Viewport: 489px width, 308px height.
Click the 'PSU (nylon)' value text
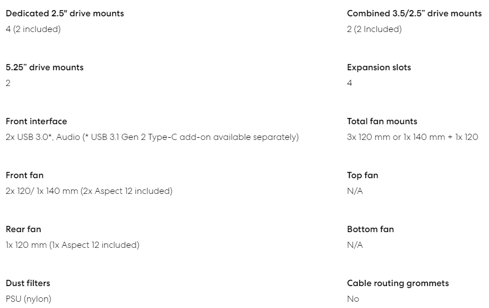28,299
